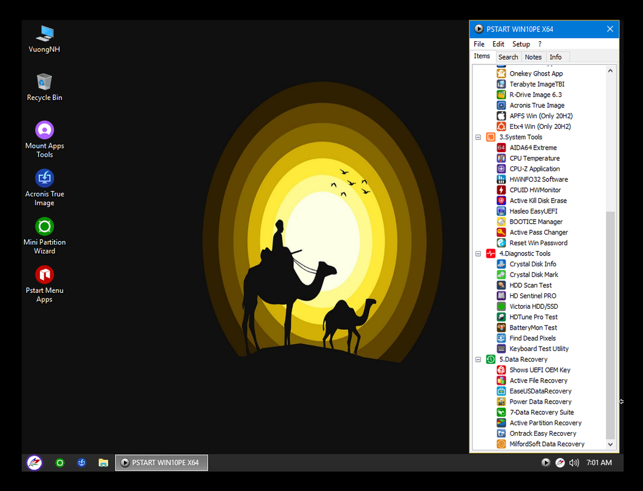Click the AIDA64 Extreme icon
Screen dimensions: 643x491
point(501,148)
